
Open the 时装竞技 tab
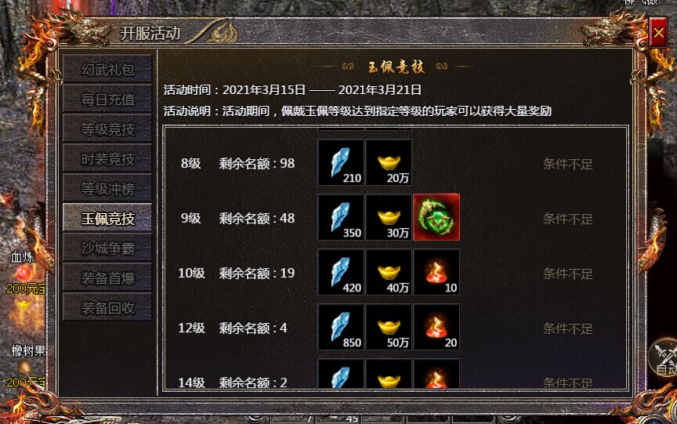pyautogui.click(x=107, y=159)
